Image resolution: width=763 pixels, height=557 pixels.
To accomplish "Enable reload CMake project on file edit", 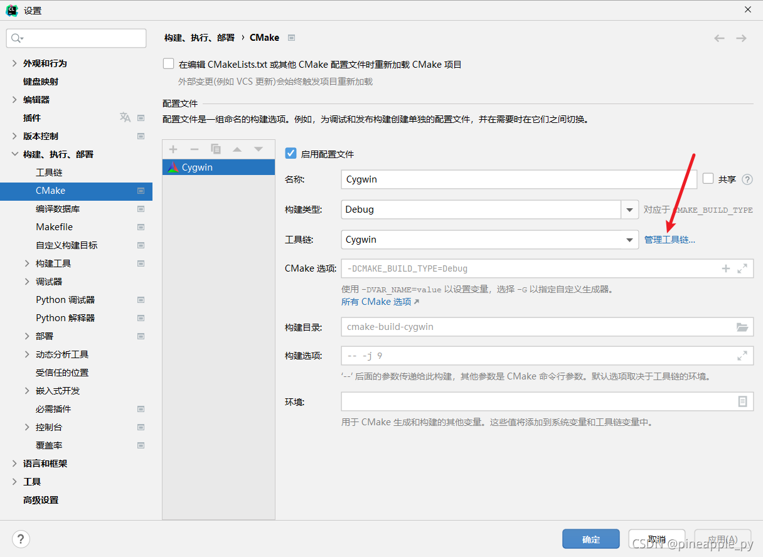I will pyautogui.click(x=168, y=64).
